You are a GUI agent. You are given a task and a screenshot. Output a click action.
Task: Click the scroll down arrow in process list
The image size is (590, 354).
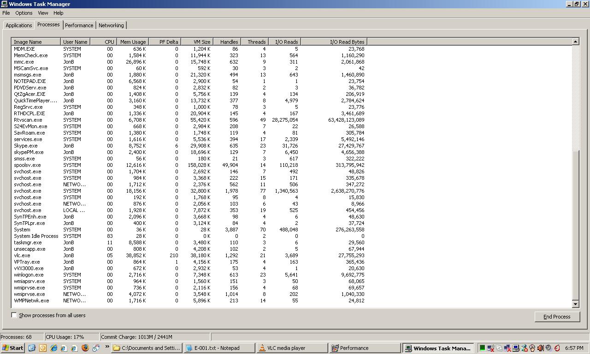pyautogui.click(x=575, y=304)
